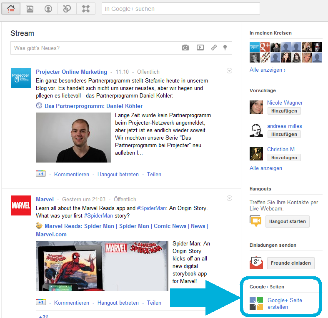Open the Games icon in top navigation

click(x=86, y=9)
